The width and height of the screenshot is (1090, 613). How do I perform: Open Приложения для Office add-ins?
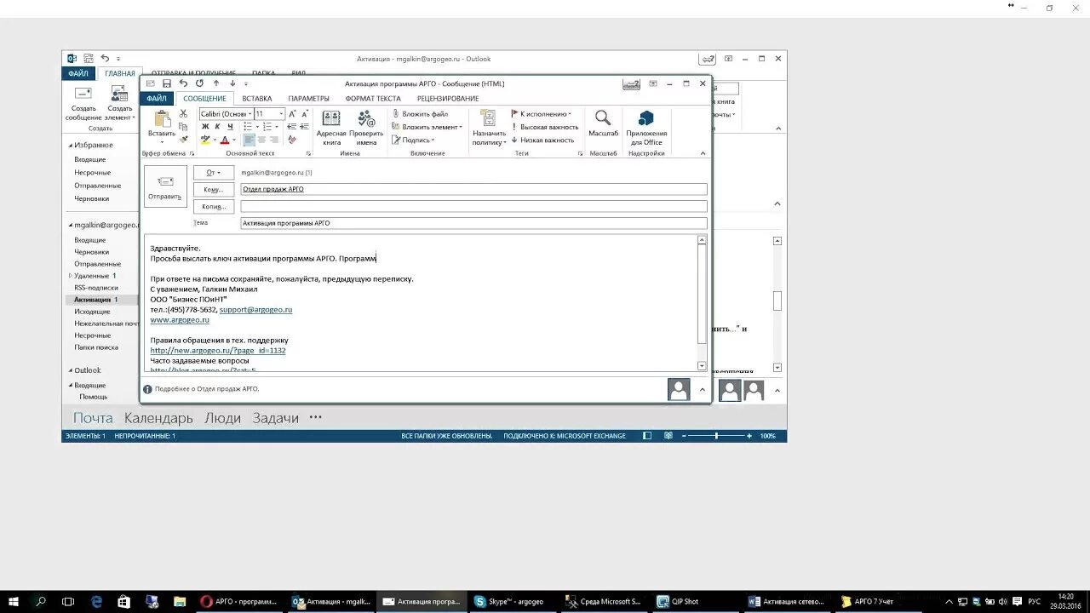click(646, 128)
